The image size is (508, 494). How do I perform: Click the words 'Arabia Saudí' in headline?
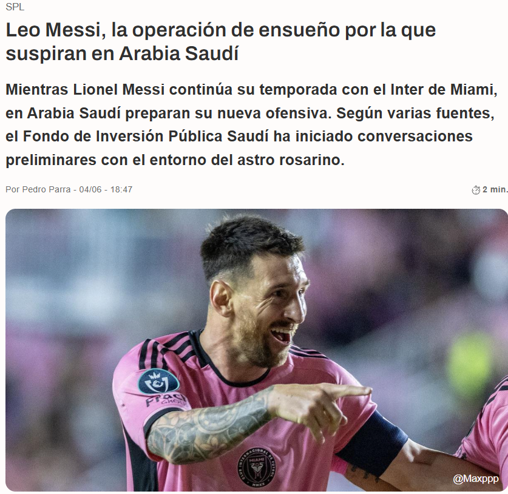(x=179, y=53)
